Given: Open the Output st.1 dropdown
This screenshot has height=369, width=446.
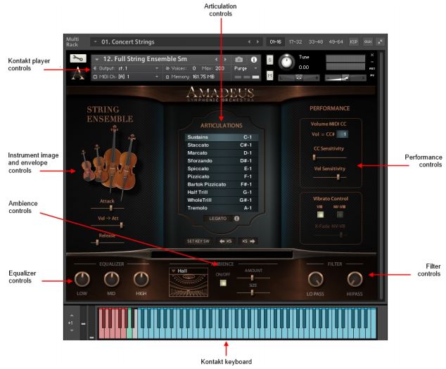Looking at the screenshot, I should click(157, 68).
